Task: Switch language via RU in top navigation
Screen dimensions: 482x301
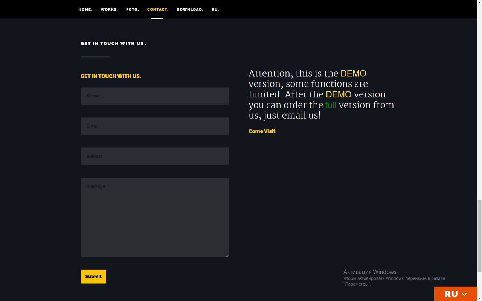Action: click(215, 9)
